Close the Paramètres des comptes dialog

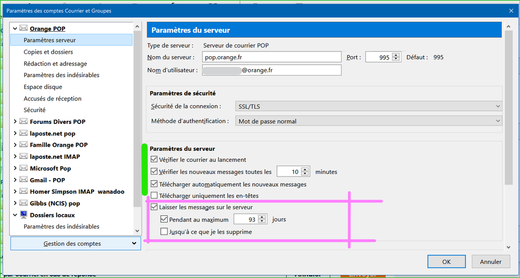coord(511,11)
